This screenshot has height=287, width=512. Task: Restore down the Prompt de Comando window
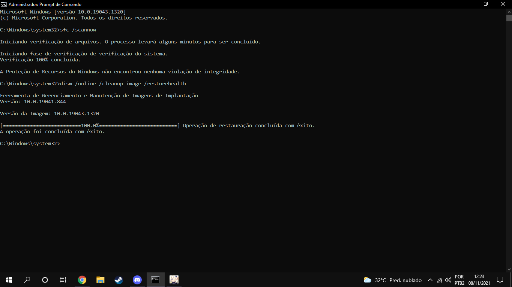click(486, 4)
